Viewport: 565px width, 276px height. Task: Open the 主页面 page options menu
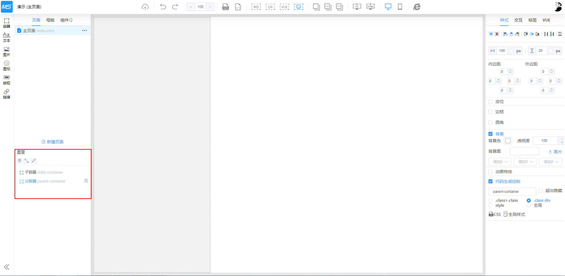[x=85, y=31]
